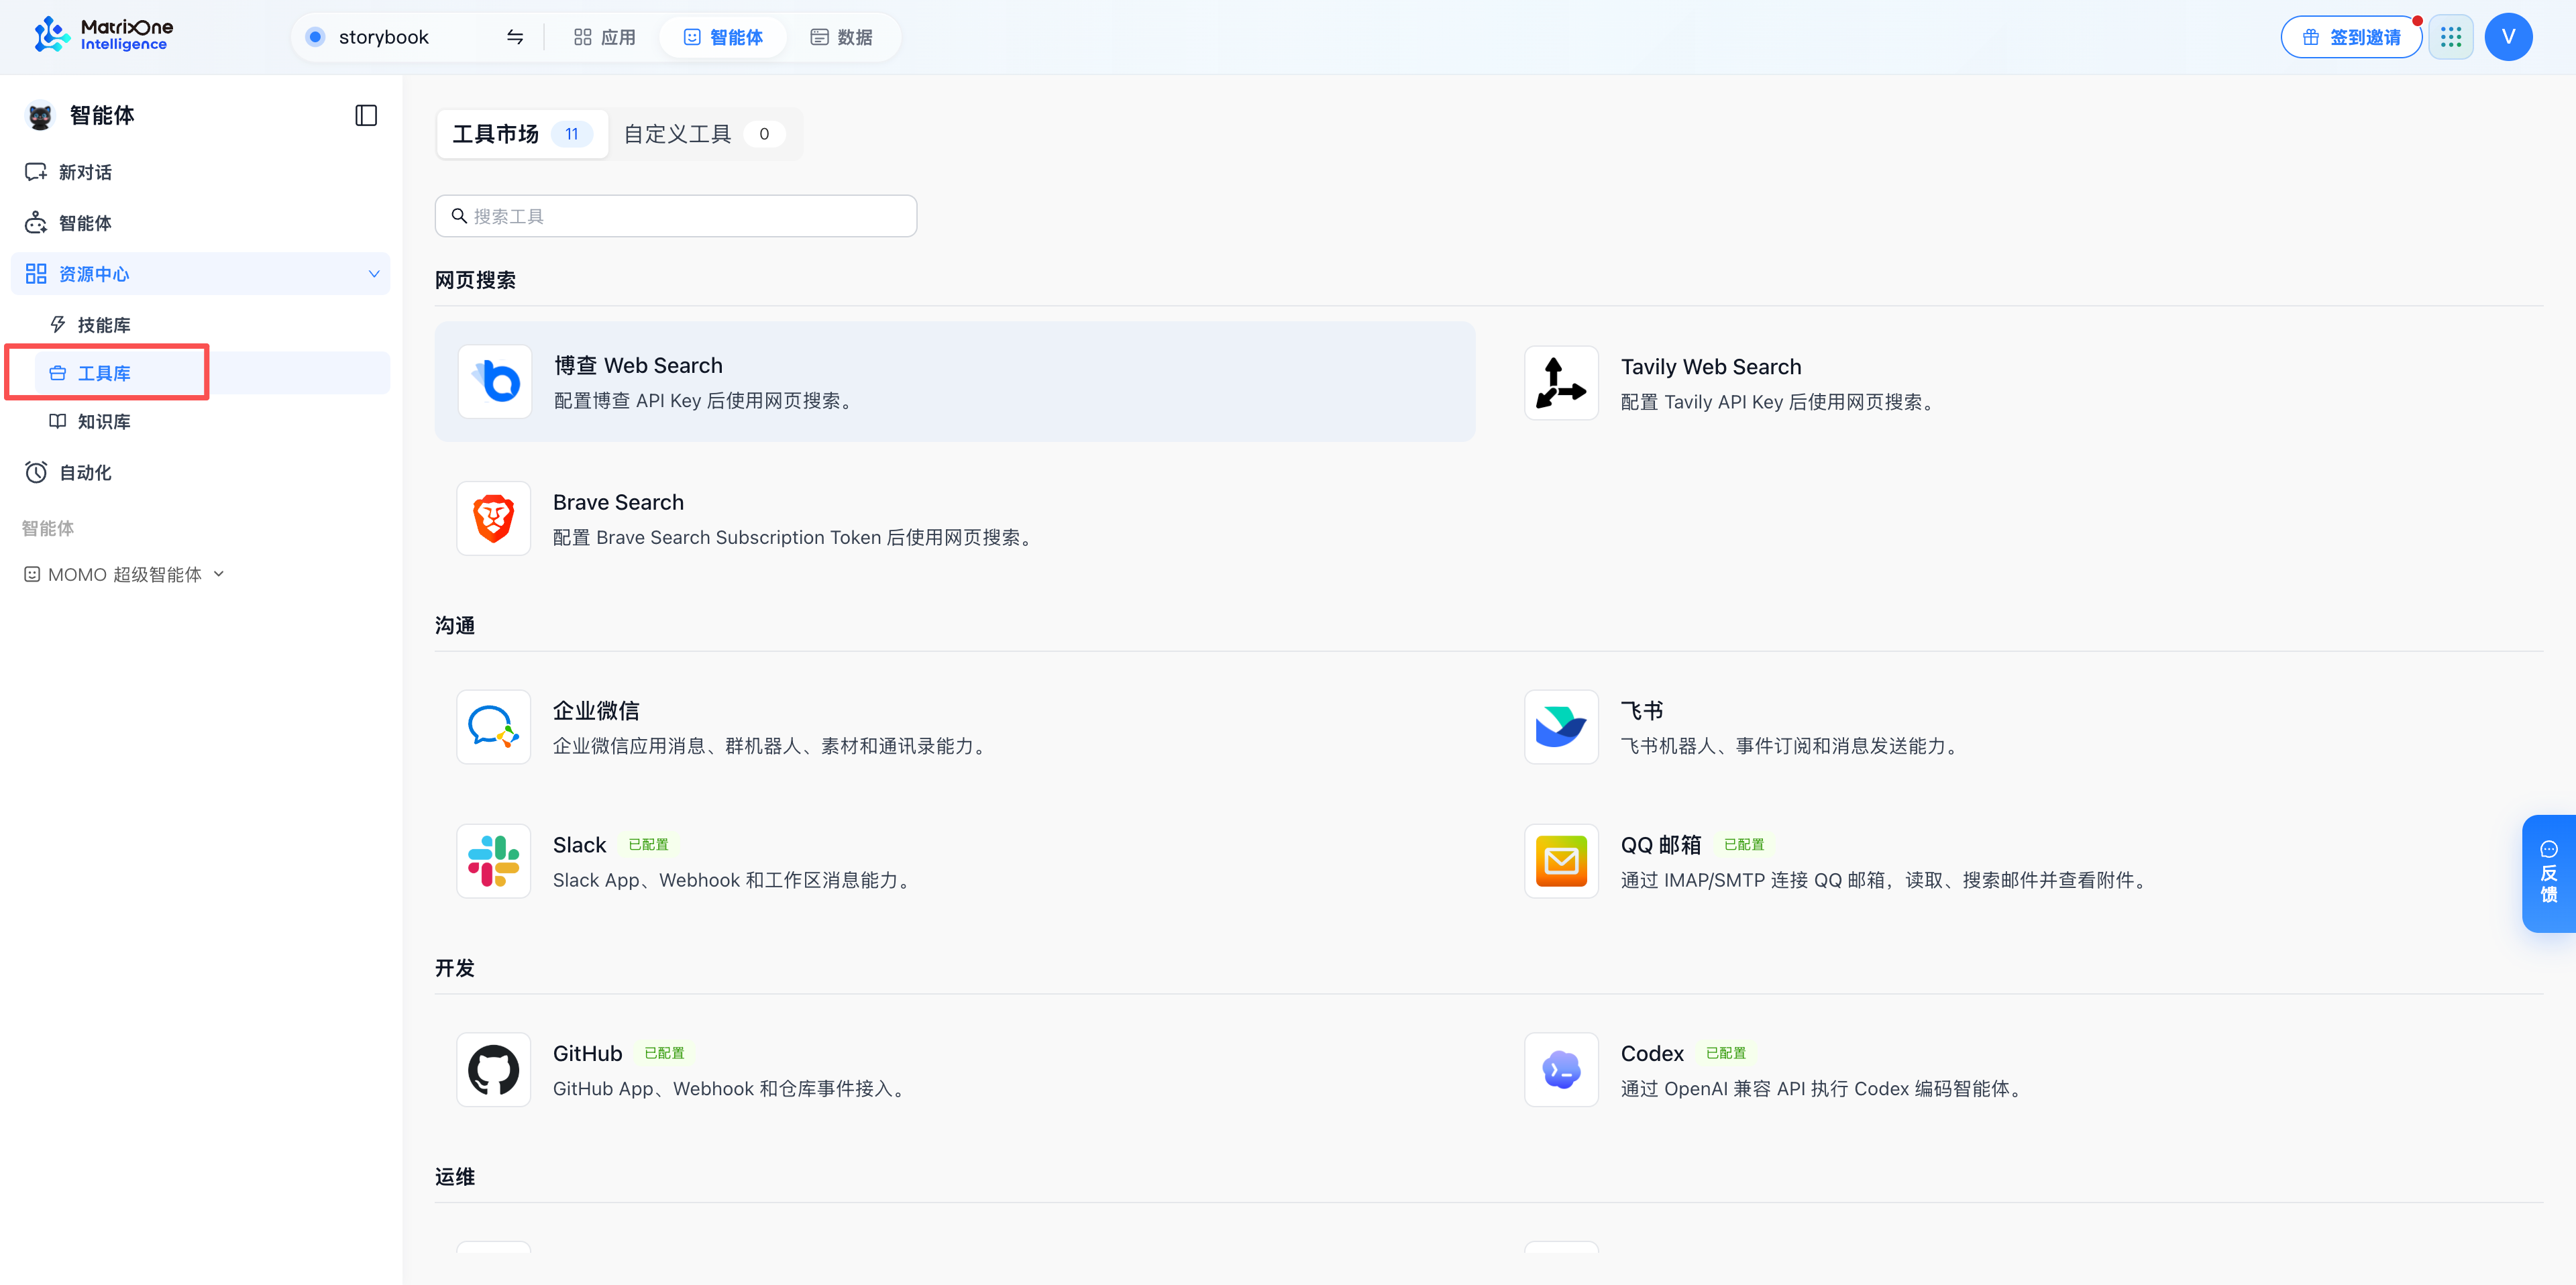Open 知识库 in the sidebar

click(x=212, y=422)
